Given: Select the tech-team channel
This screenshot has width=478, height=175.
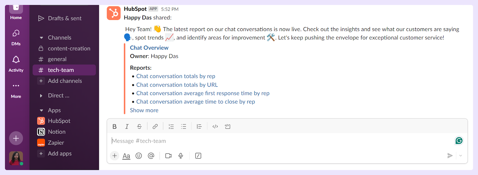Looking at the screenshot, I should point(64,70).
